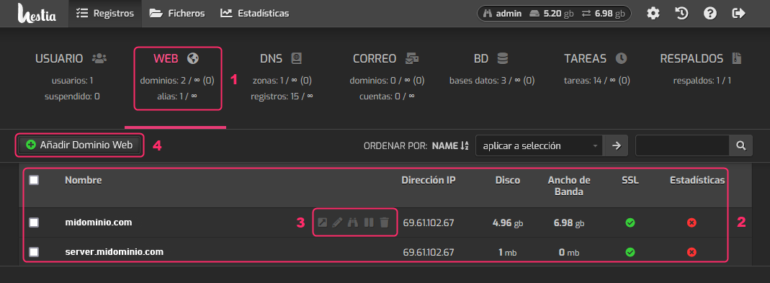770x283 pixels.
Task: View midominio.com logs via binoculars icon
Action: coord(353,223)
